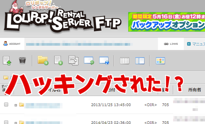Click <DIR> in the 2013/11/25 row

[150, 105]
